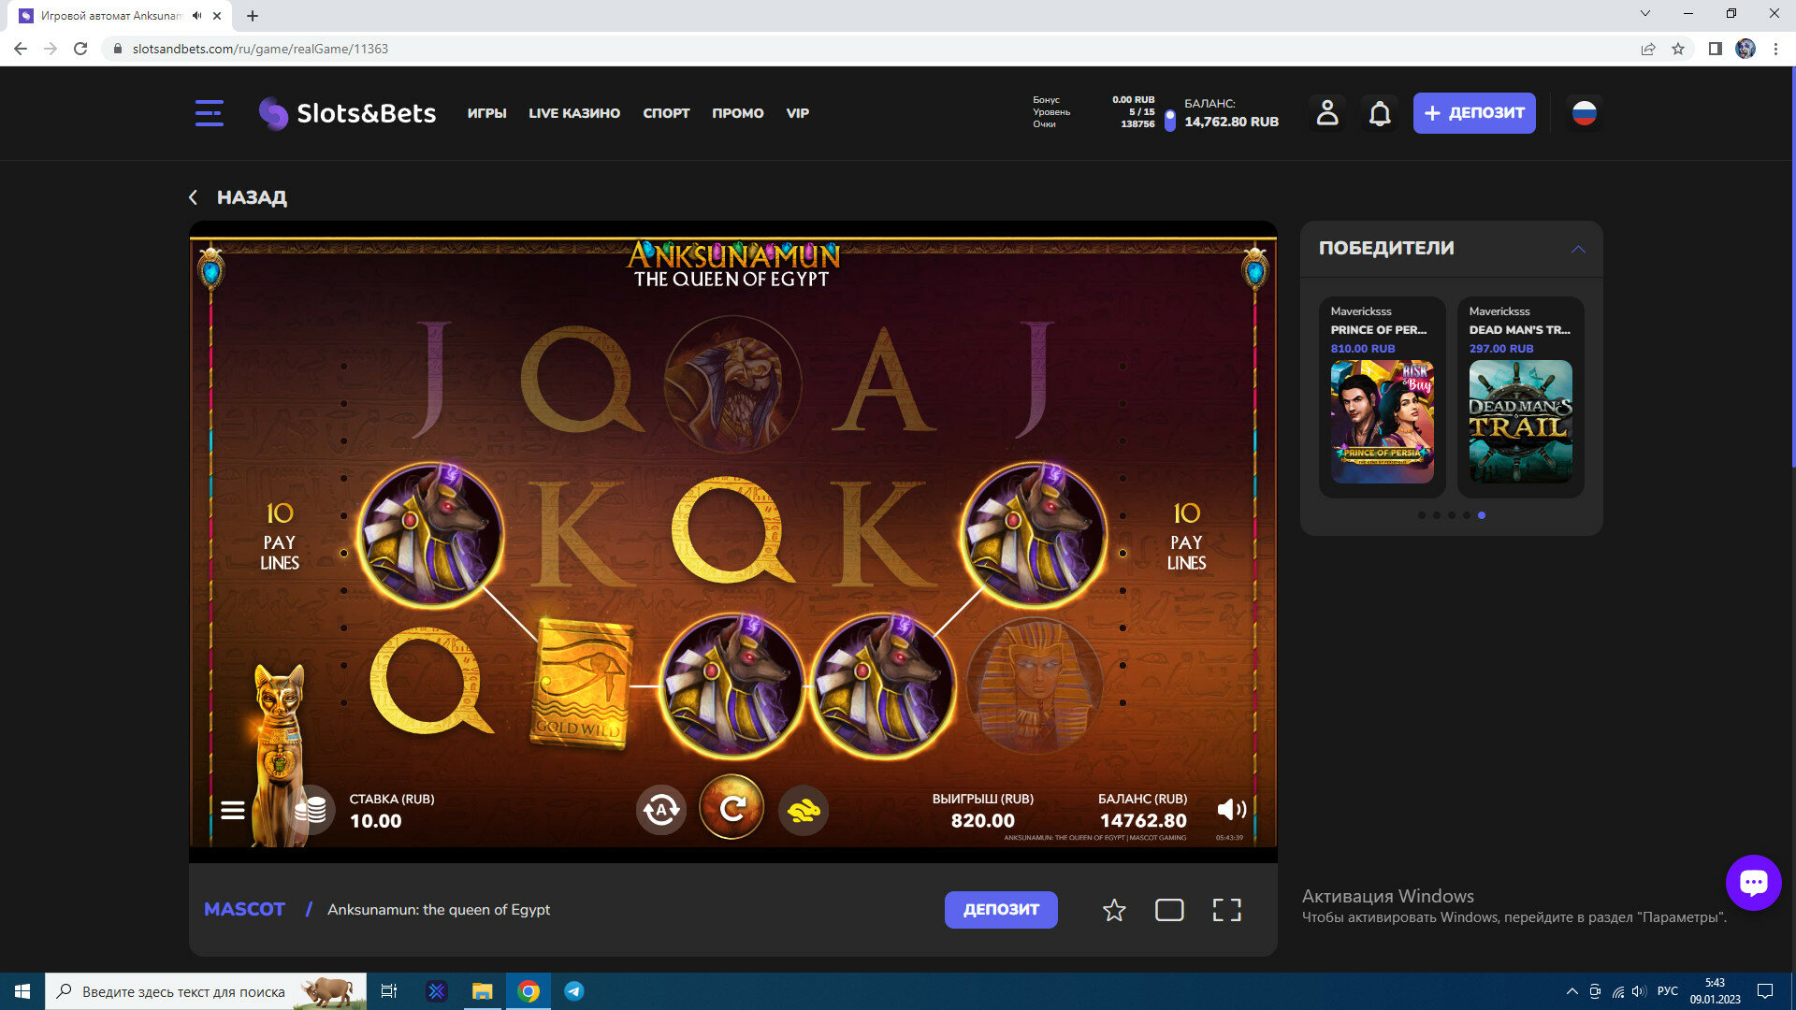Open the LIVE КАЗИНО menu item
This screenshot has height=1010, width=1796.
[574, 113]
